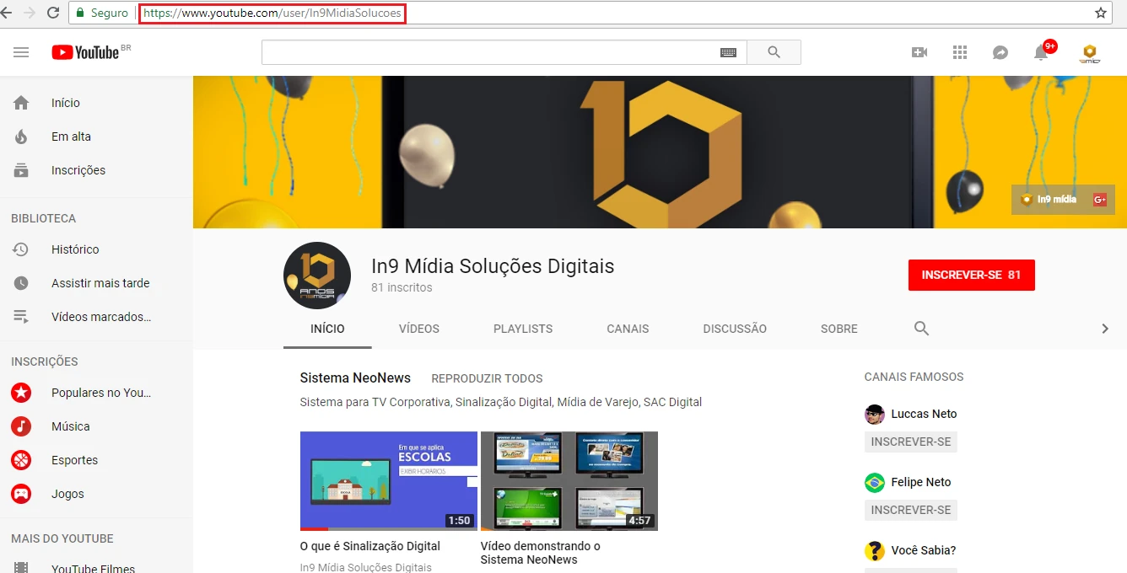Click the Esportes channel icon
The image size is (1127, 573).
pos(21,460)
